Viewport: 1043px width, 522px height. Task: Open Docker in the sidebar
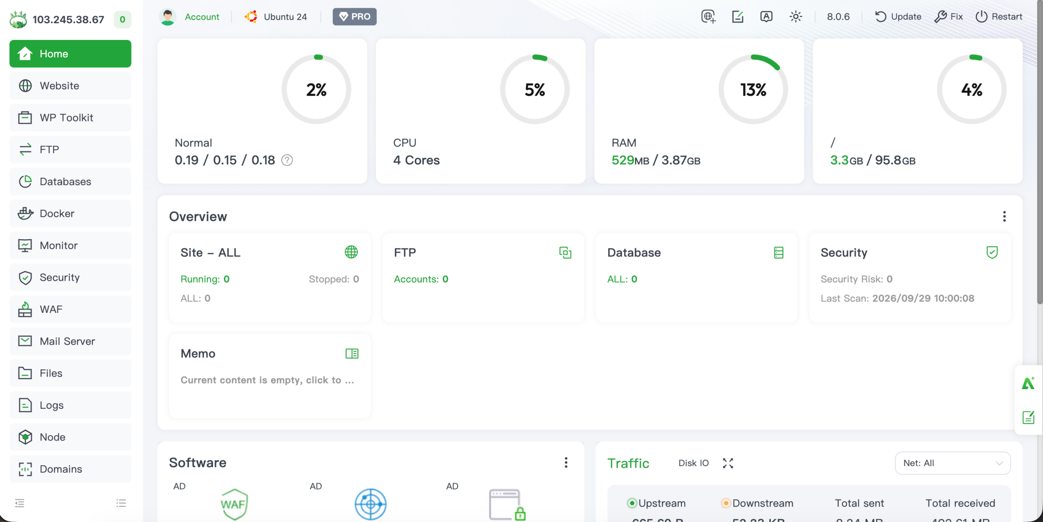click(x=70, y=214)
